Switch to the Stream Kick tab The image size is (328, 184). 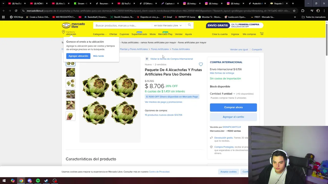click(83, 4)
